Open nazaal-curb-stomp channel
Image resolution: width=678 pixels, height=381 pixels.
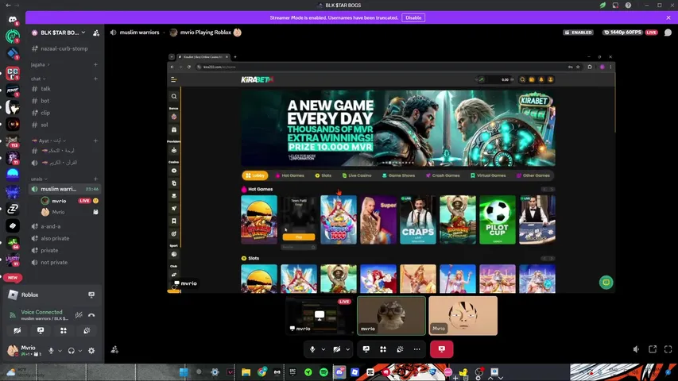pos(65,48)
